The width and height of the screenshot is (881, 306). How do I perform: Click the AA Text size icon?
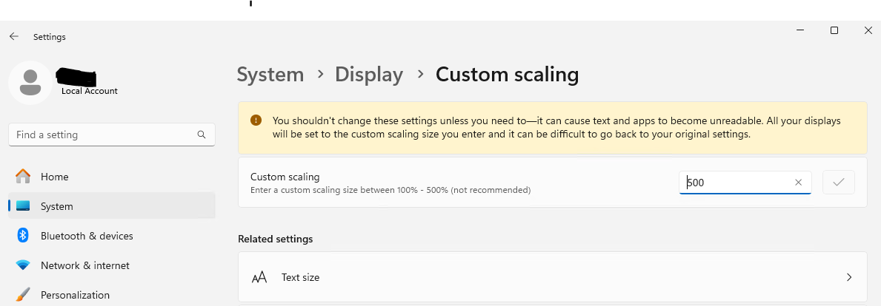point(259,277)
